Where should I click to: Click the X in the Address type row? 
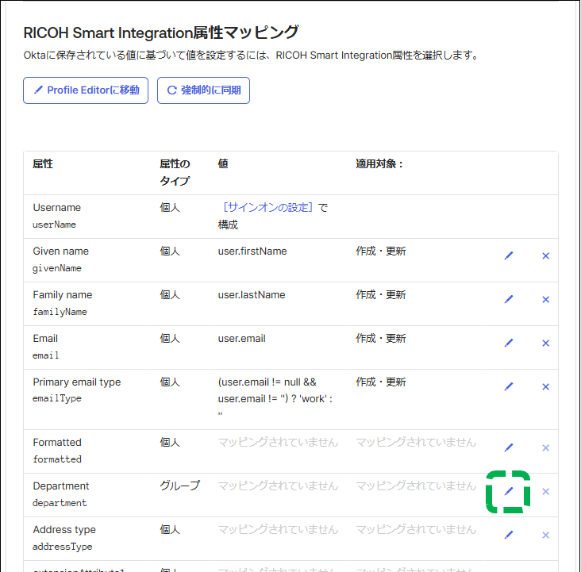[x=545, y=536]
